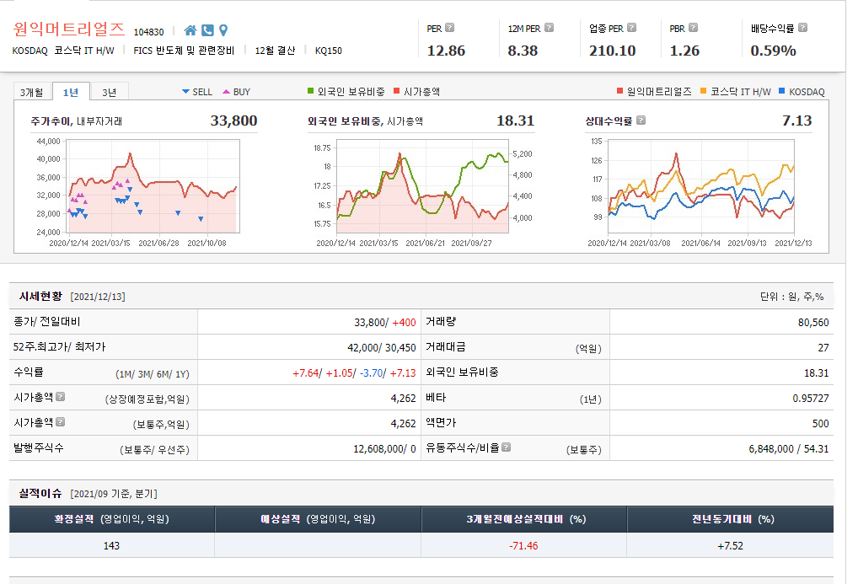Image resolution: width=858 pixels, height=584 pixels.
Task: Click the blue SELL triangle legend marker
Action: point(185,91)
